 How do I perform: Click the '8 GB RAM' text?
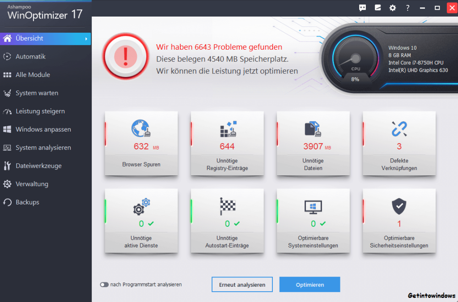click(x=399, y=55)
